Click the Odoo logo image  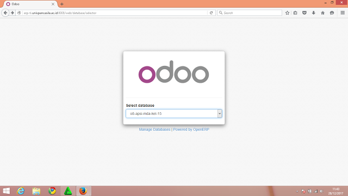[173, 72]
